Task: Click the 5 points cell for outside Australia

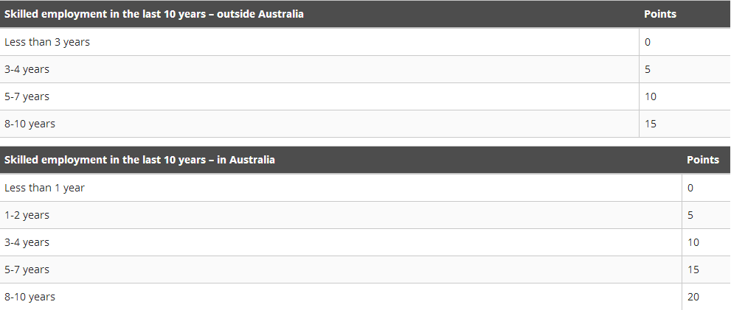Action: 685,69
